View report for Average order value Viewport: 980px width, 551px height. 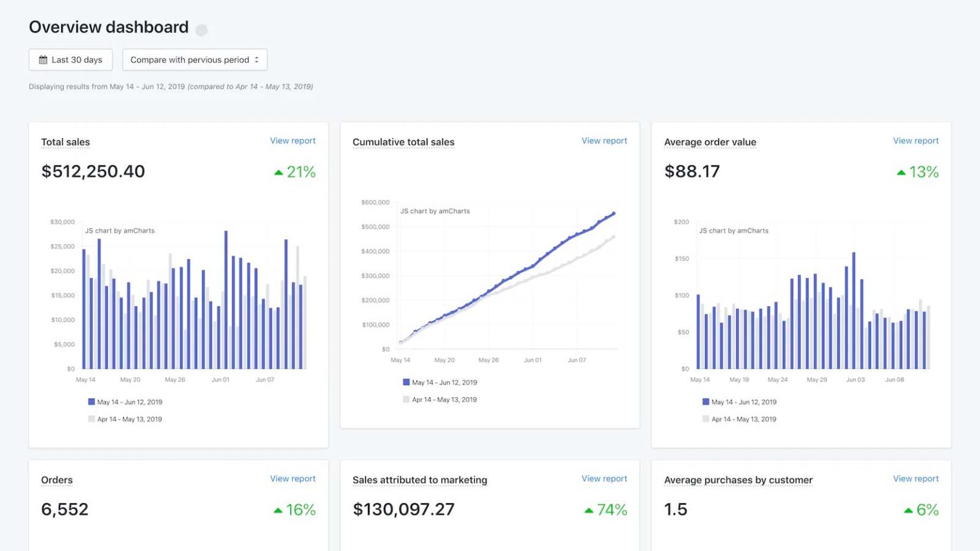pyautogui.click(x=916, y=140)
